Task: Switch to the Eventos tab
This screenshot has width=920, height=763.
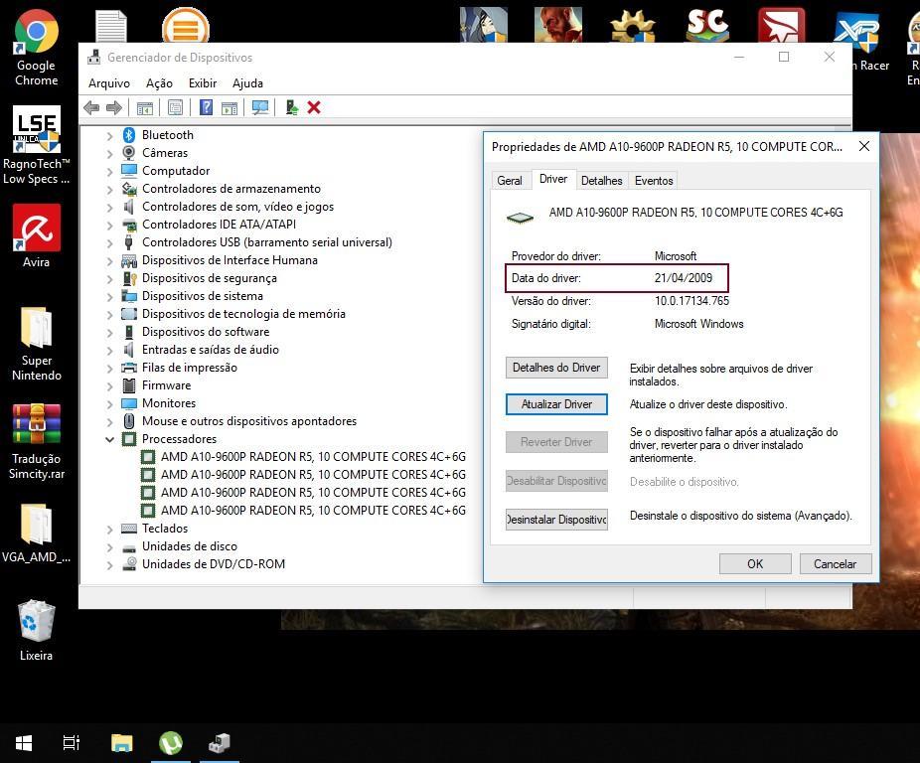Action: (654, 181)
